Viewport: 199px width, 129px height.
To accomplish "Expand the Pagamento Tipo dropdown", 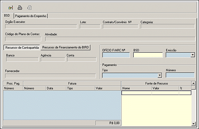I will (x=160, y=75).
